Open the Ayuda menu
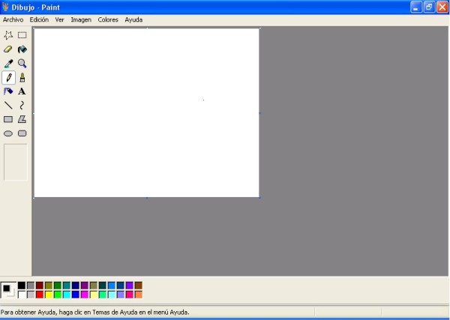 (x=133, y=19)
